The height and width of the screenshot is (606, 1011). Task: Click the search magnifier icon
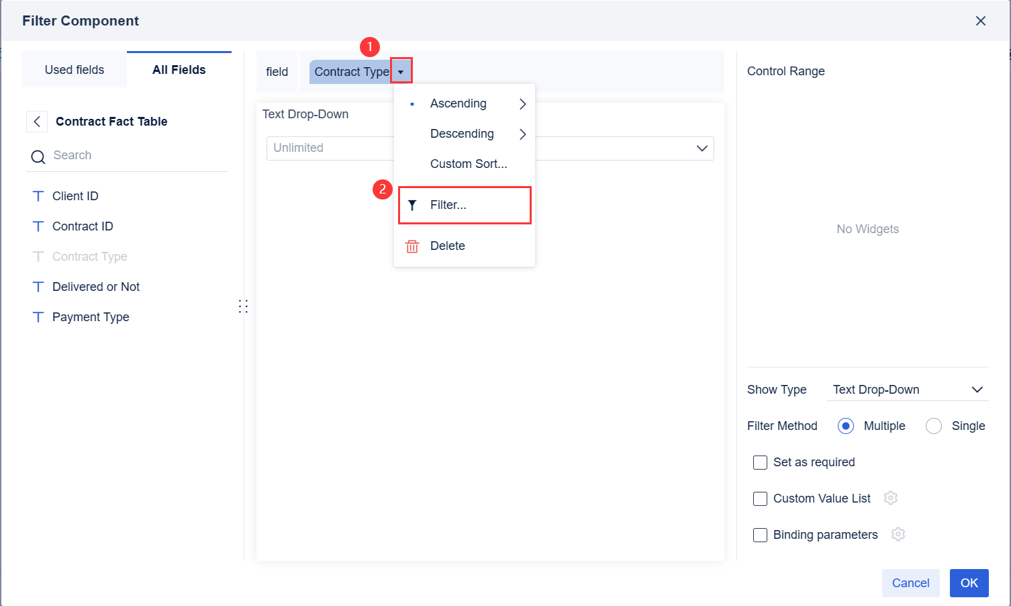tap(38, 157)
